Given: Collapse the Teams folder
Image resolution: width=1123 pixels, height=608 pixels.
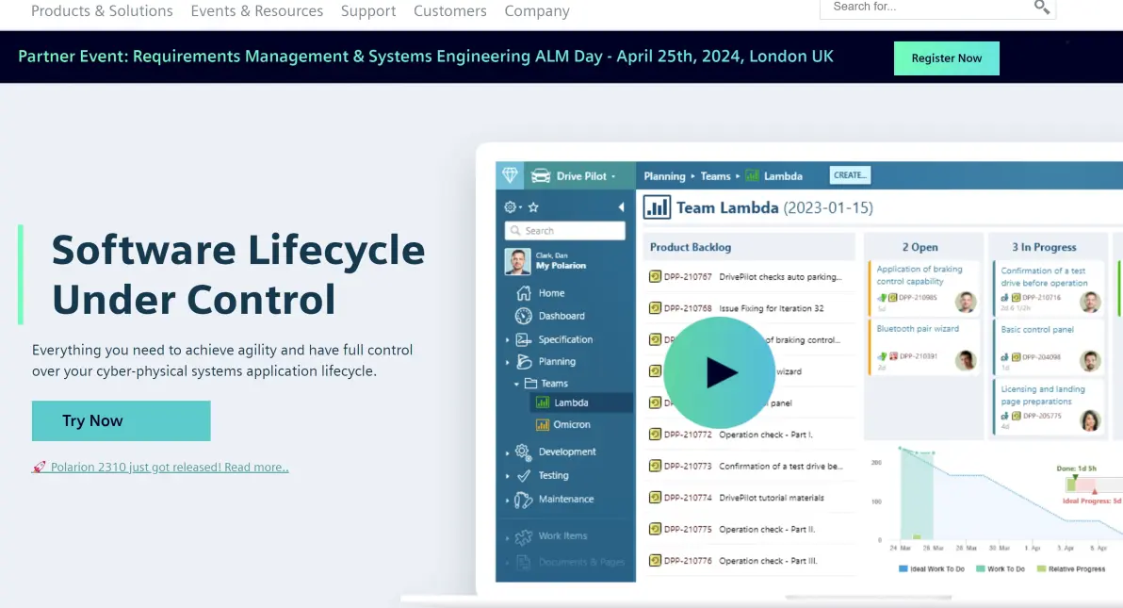Looking at the screenshot, I should point(516,384).
